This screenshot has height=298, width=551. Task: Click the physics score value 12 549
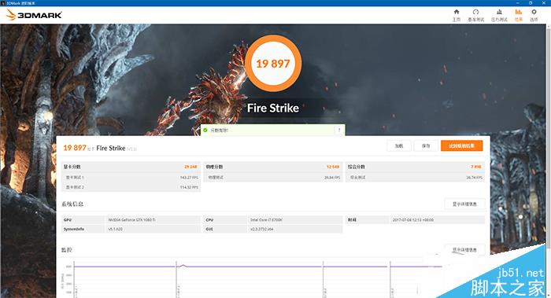click(333, 167)
